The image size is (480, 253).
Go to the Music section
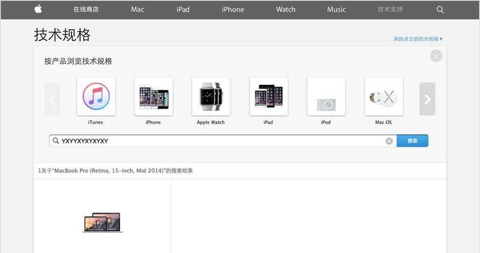[x=336, y=9]
